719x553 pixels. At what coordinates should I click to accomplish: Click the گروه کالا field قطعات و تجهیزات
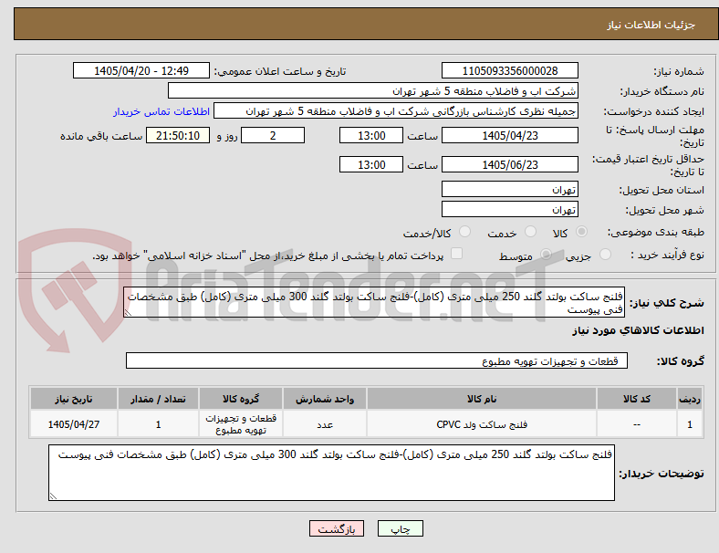pyautogui.click(x=377, y=360)
